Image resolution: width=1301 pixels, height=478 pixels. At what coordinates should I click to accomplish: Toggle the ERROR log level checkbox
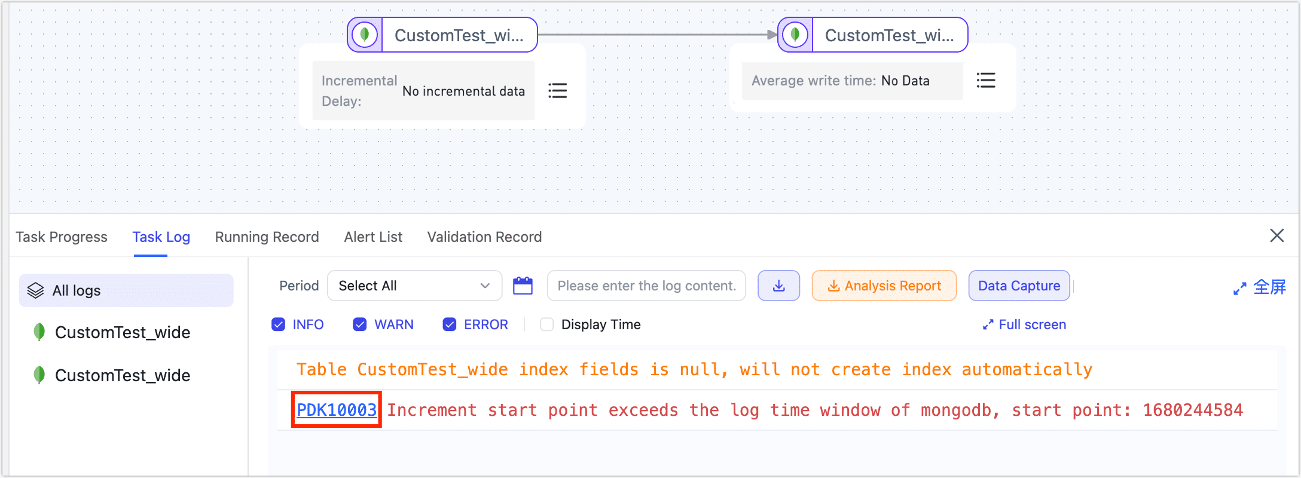[x=450, y=324]
